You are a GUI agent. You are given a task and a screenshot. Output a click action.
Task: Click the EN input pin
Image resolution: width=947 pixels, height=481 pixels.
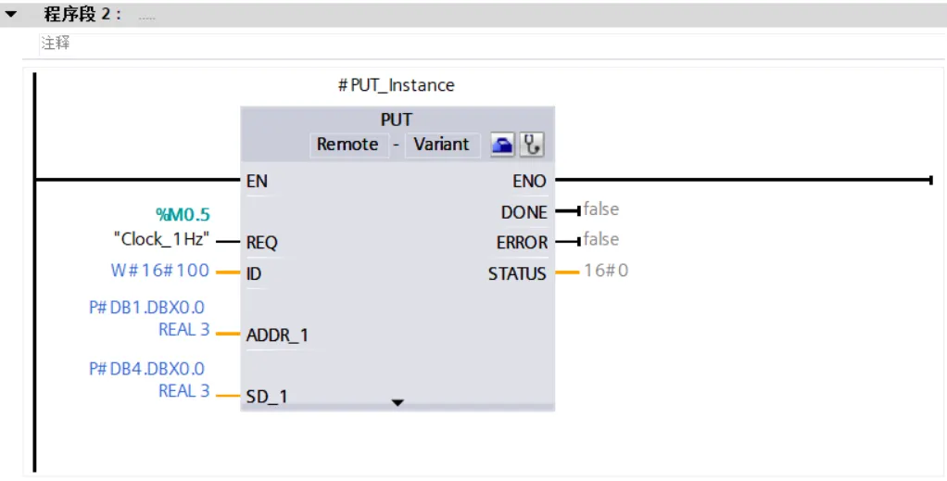(257, 182)
